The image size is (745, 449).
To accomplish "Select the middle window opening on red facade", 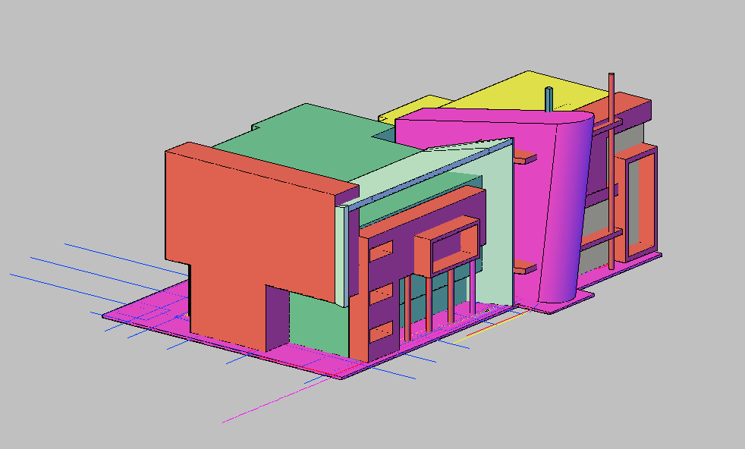I will 381,292.
